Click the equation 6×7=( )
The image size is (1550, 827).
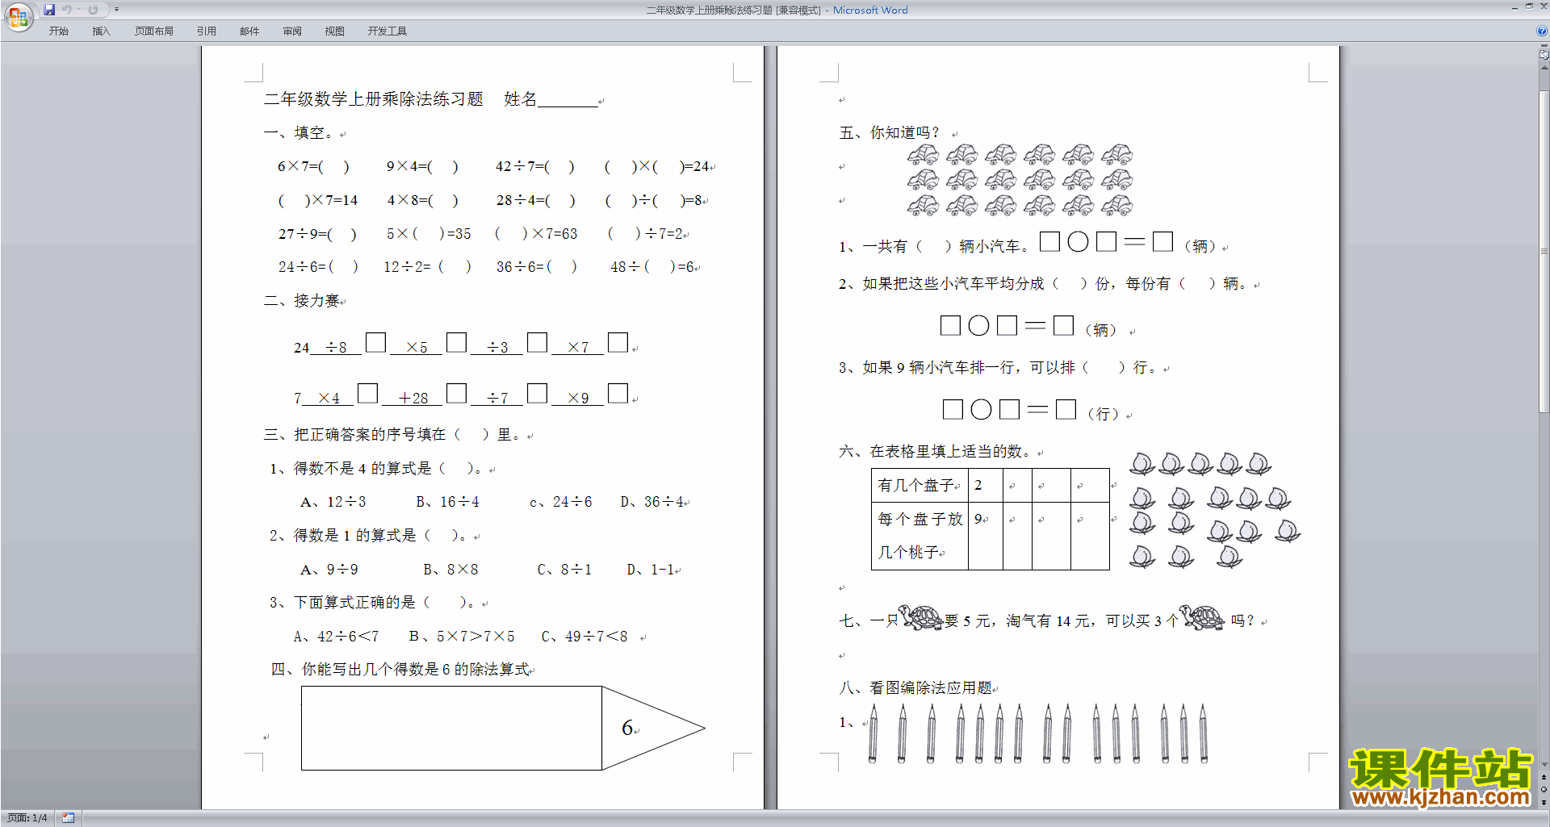(x=313, y=166)
